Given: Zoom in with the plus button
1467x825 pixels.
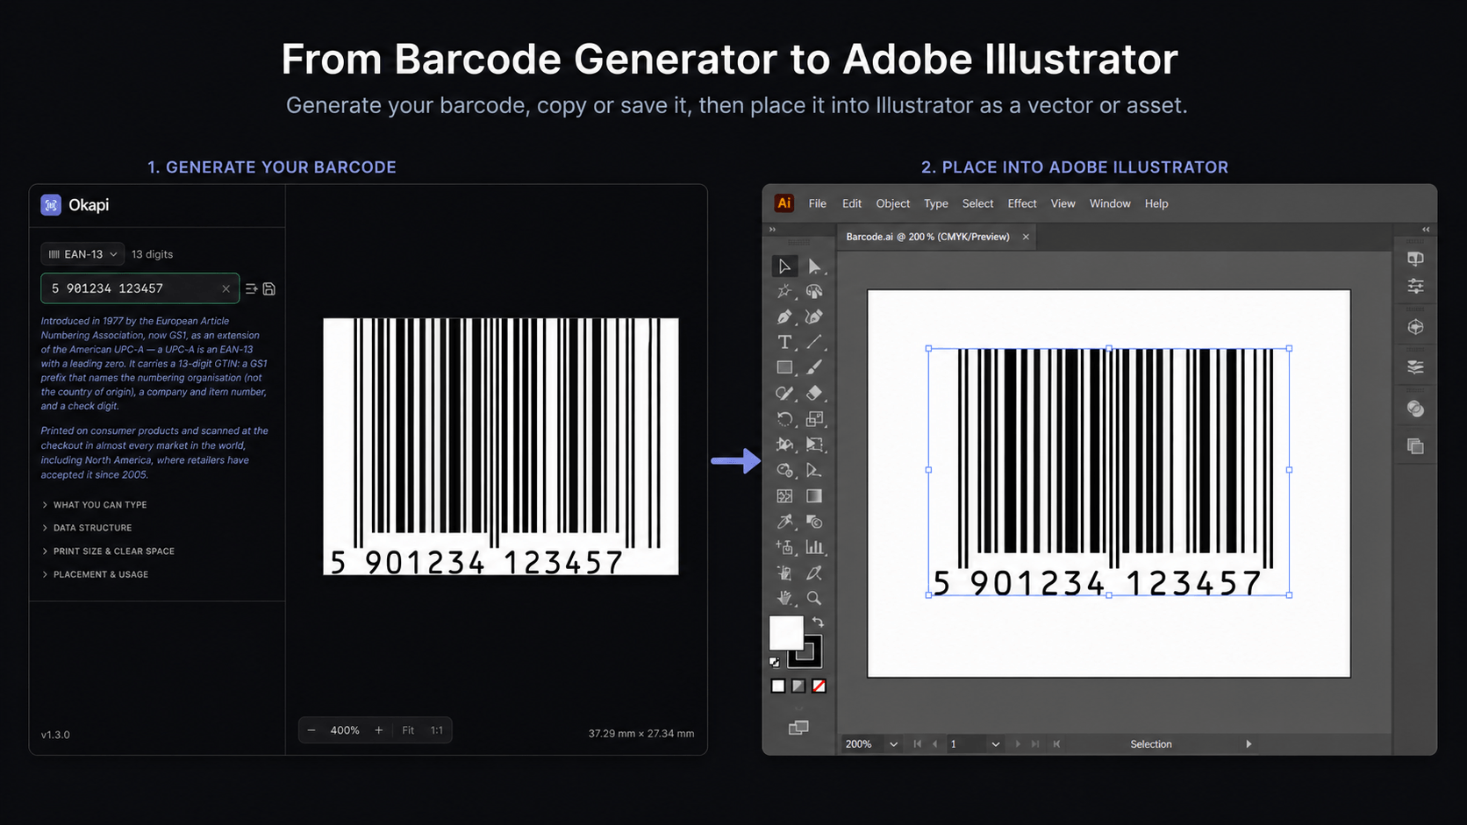Looking at the screenshot, I should 379,730.
